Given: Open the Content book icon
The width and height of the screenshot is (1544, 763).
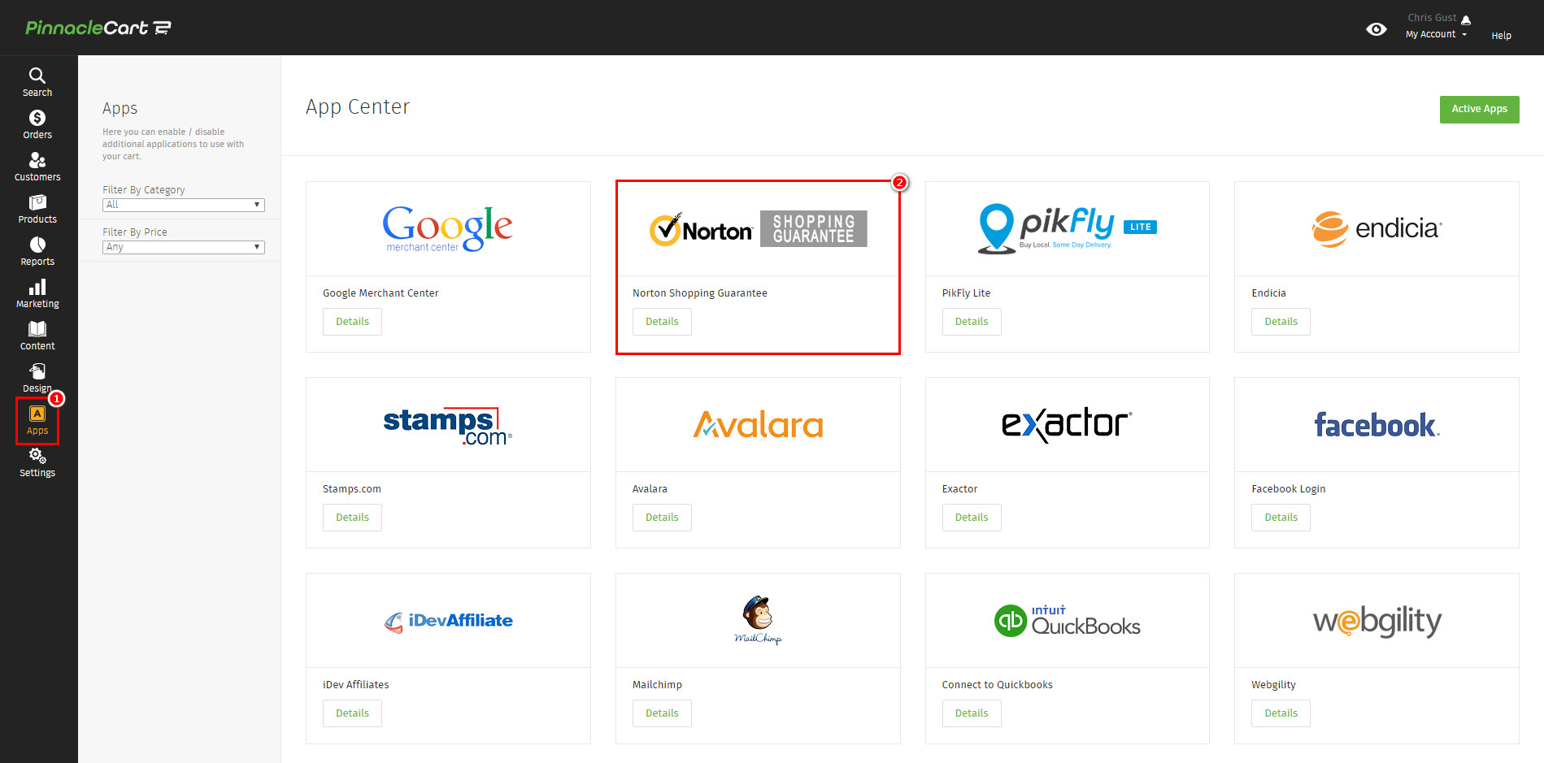Looking at the screenshot, I should pyautogui.click(x=37, y=329).
